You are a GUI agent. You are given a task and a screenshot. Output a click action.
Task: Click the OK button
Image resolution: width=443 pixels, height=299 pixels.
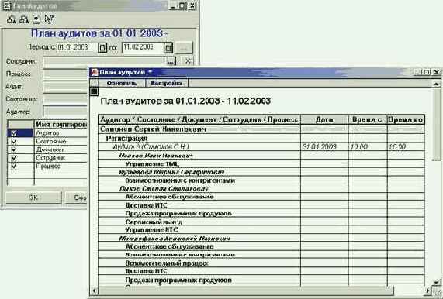[x=33, y=198]
